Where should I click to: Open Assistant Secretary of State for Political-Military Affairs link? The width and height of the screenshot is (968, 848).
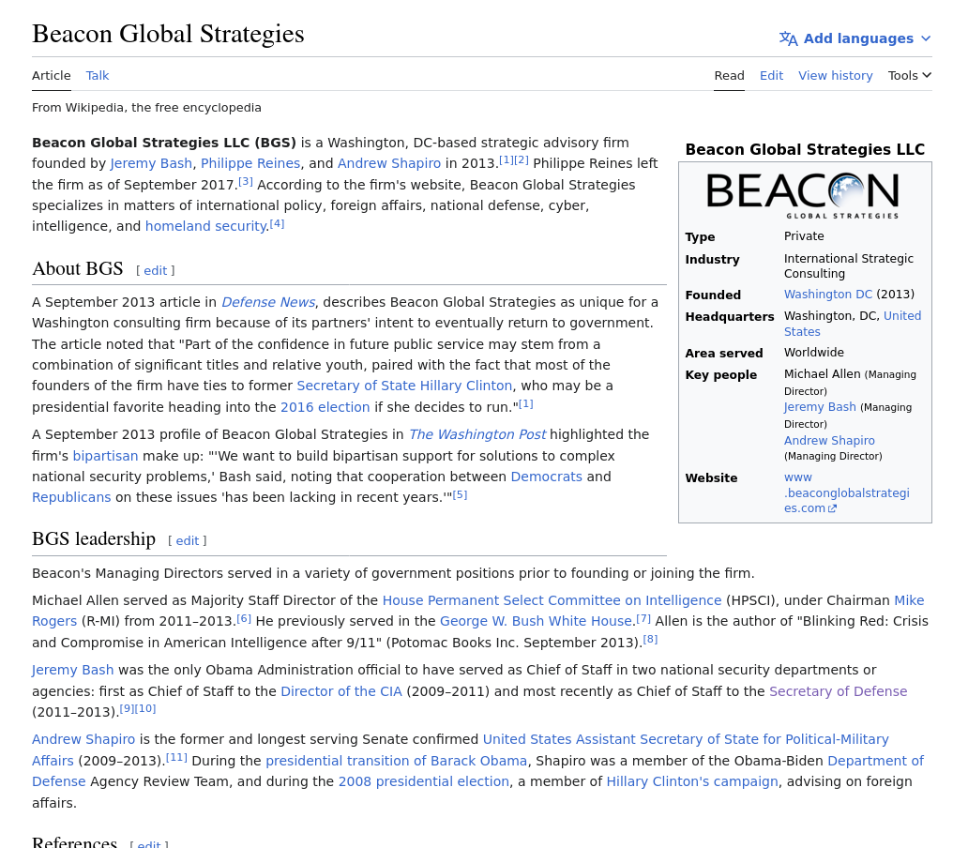[686, 739]
